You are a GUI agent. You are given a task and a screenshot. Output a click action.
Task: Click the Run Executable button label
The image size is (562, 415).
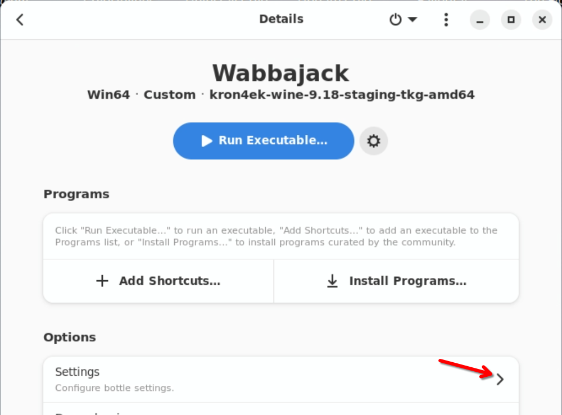pos(273,140)
